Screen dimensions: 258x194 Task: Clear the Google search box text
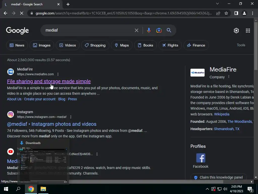click(x=136, y=30)
